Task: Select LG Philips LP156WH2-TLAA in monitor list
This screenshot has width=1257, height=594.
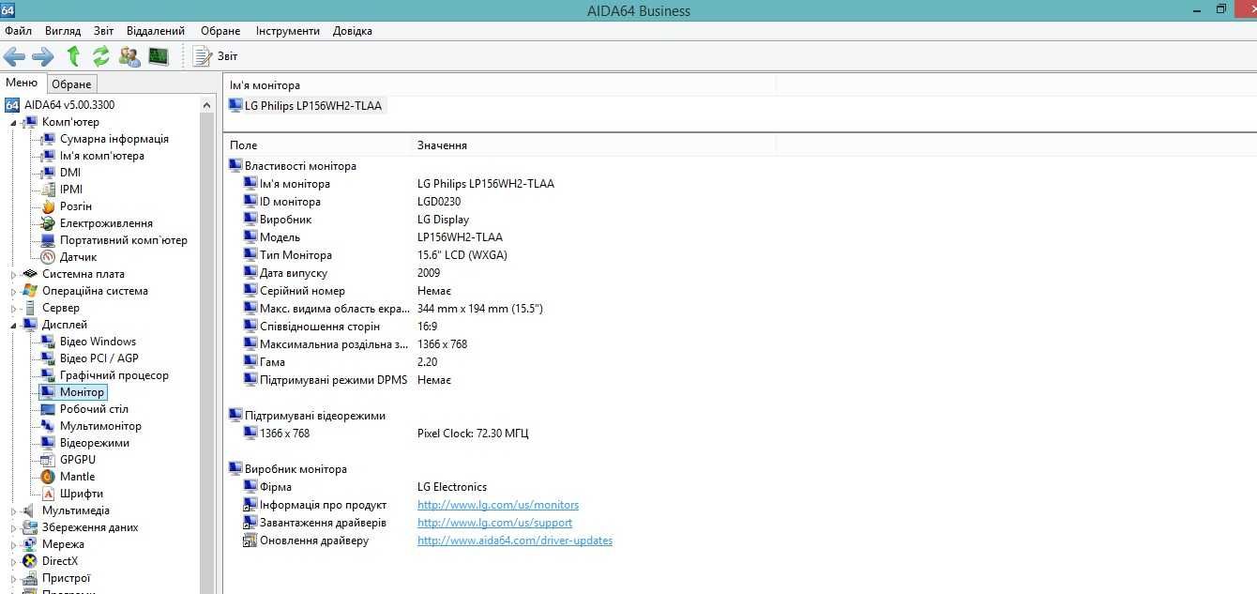Action: [306, 105]
